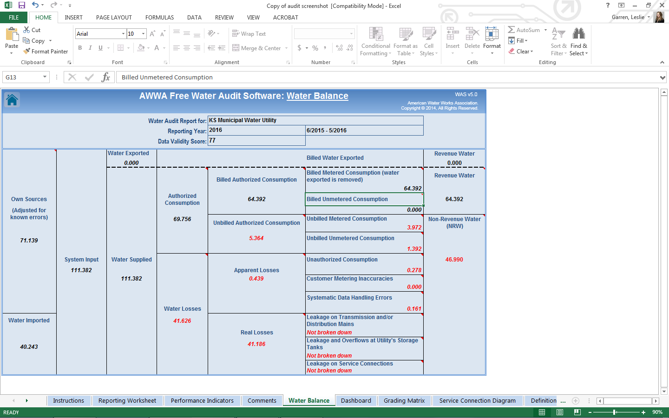669x418 pixels.
Task: Open Find & Select binoculars menu
Action: (578, 41)
